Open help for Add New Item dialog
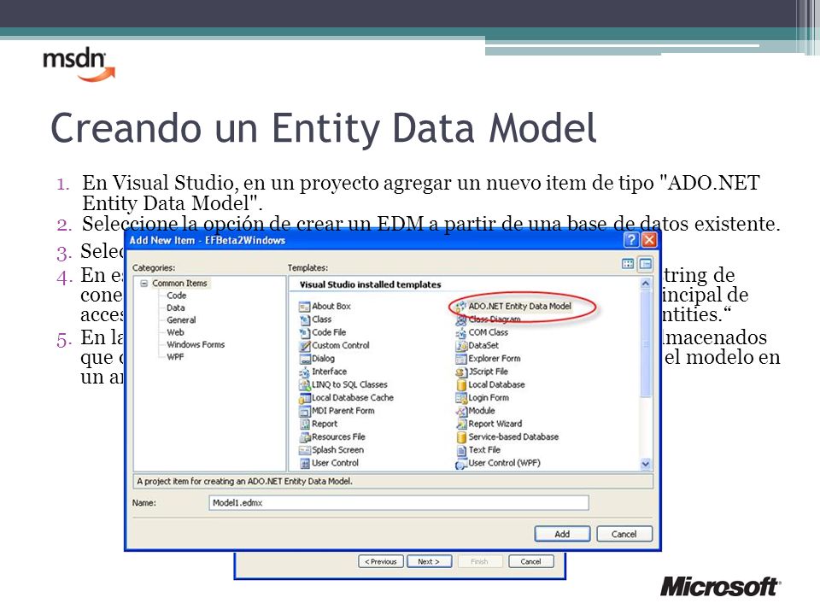This screenshot has height=615, width=820. (x=631, y=240)
